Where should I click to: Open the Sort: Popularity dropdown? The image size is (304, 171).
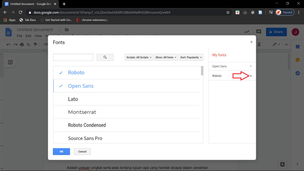click(x=191, y=57)
